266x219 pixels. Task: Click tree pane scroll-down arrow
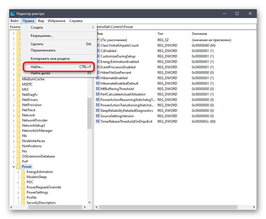90,202
